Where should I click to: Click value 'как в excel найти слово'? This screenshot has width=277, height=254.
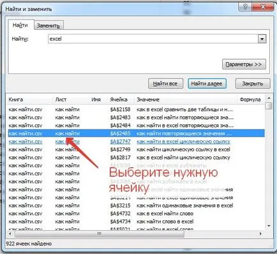click(165, 214)
